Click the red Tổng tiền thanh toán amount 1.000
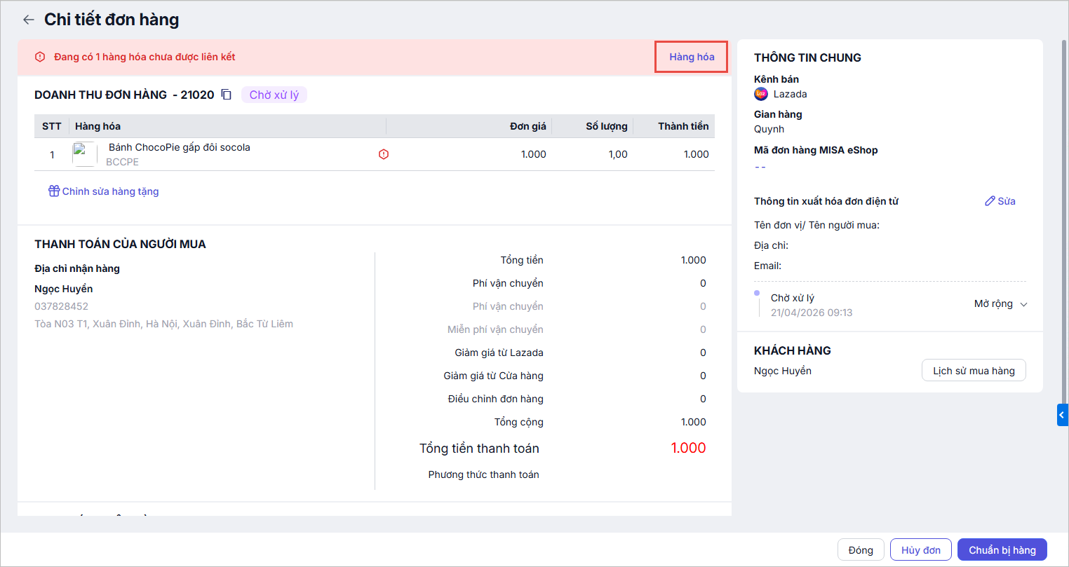The height and width of the screenshot is (567, 1069). coord(688,448)
